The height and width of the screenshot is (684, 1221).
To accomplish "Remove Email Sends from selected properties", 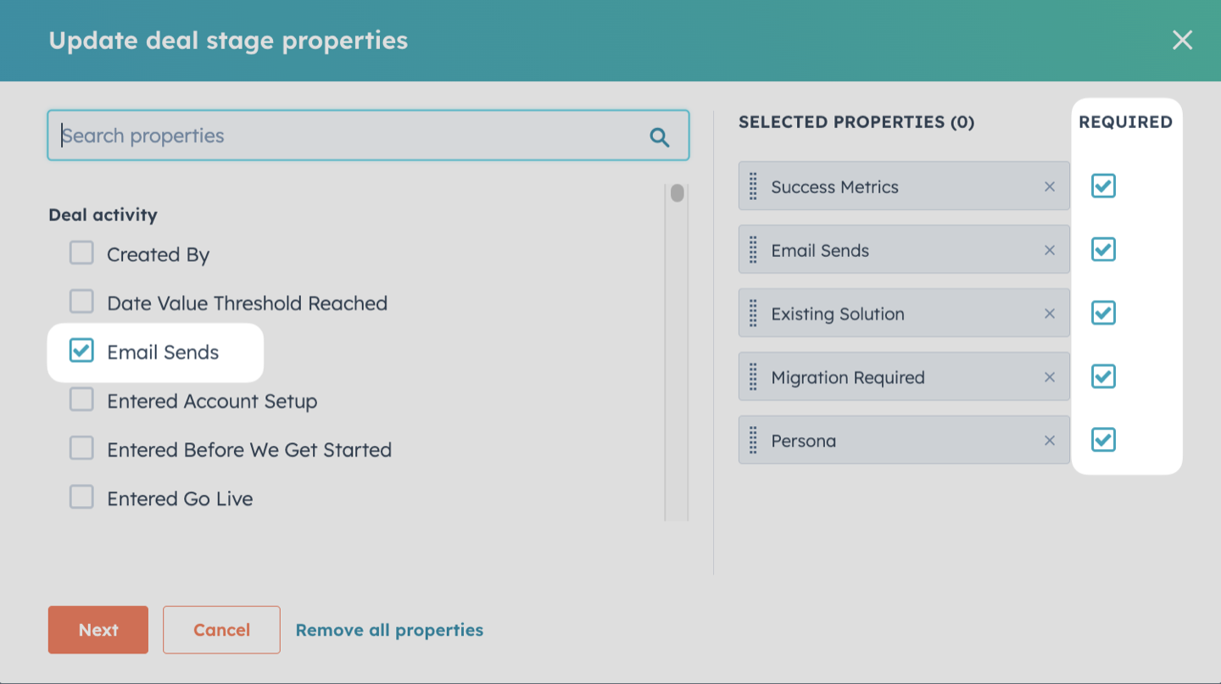I will pyautogui.click(x=1050, y=250).
